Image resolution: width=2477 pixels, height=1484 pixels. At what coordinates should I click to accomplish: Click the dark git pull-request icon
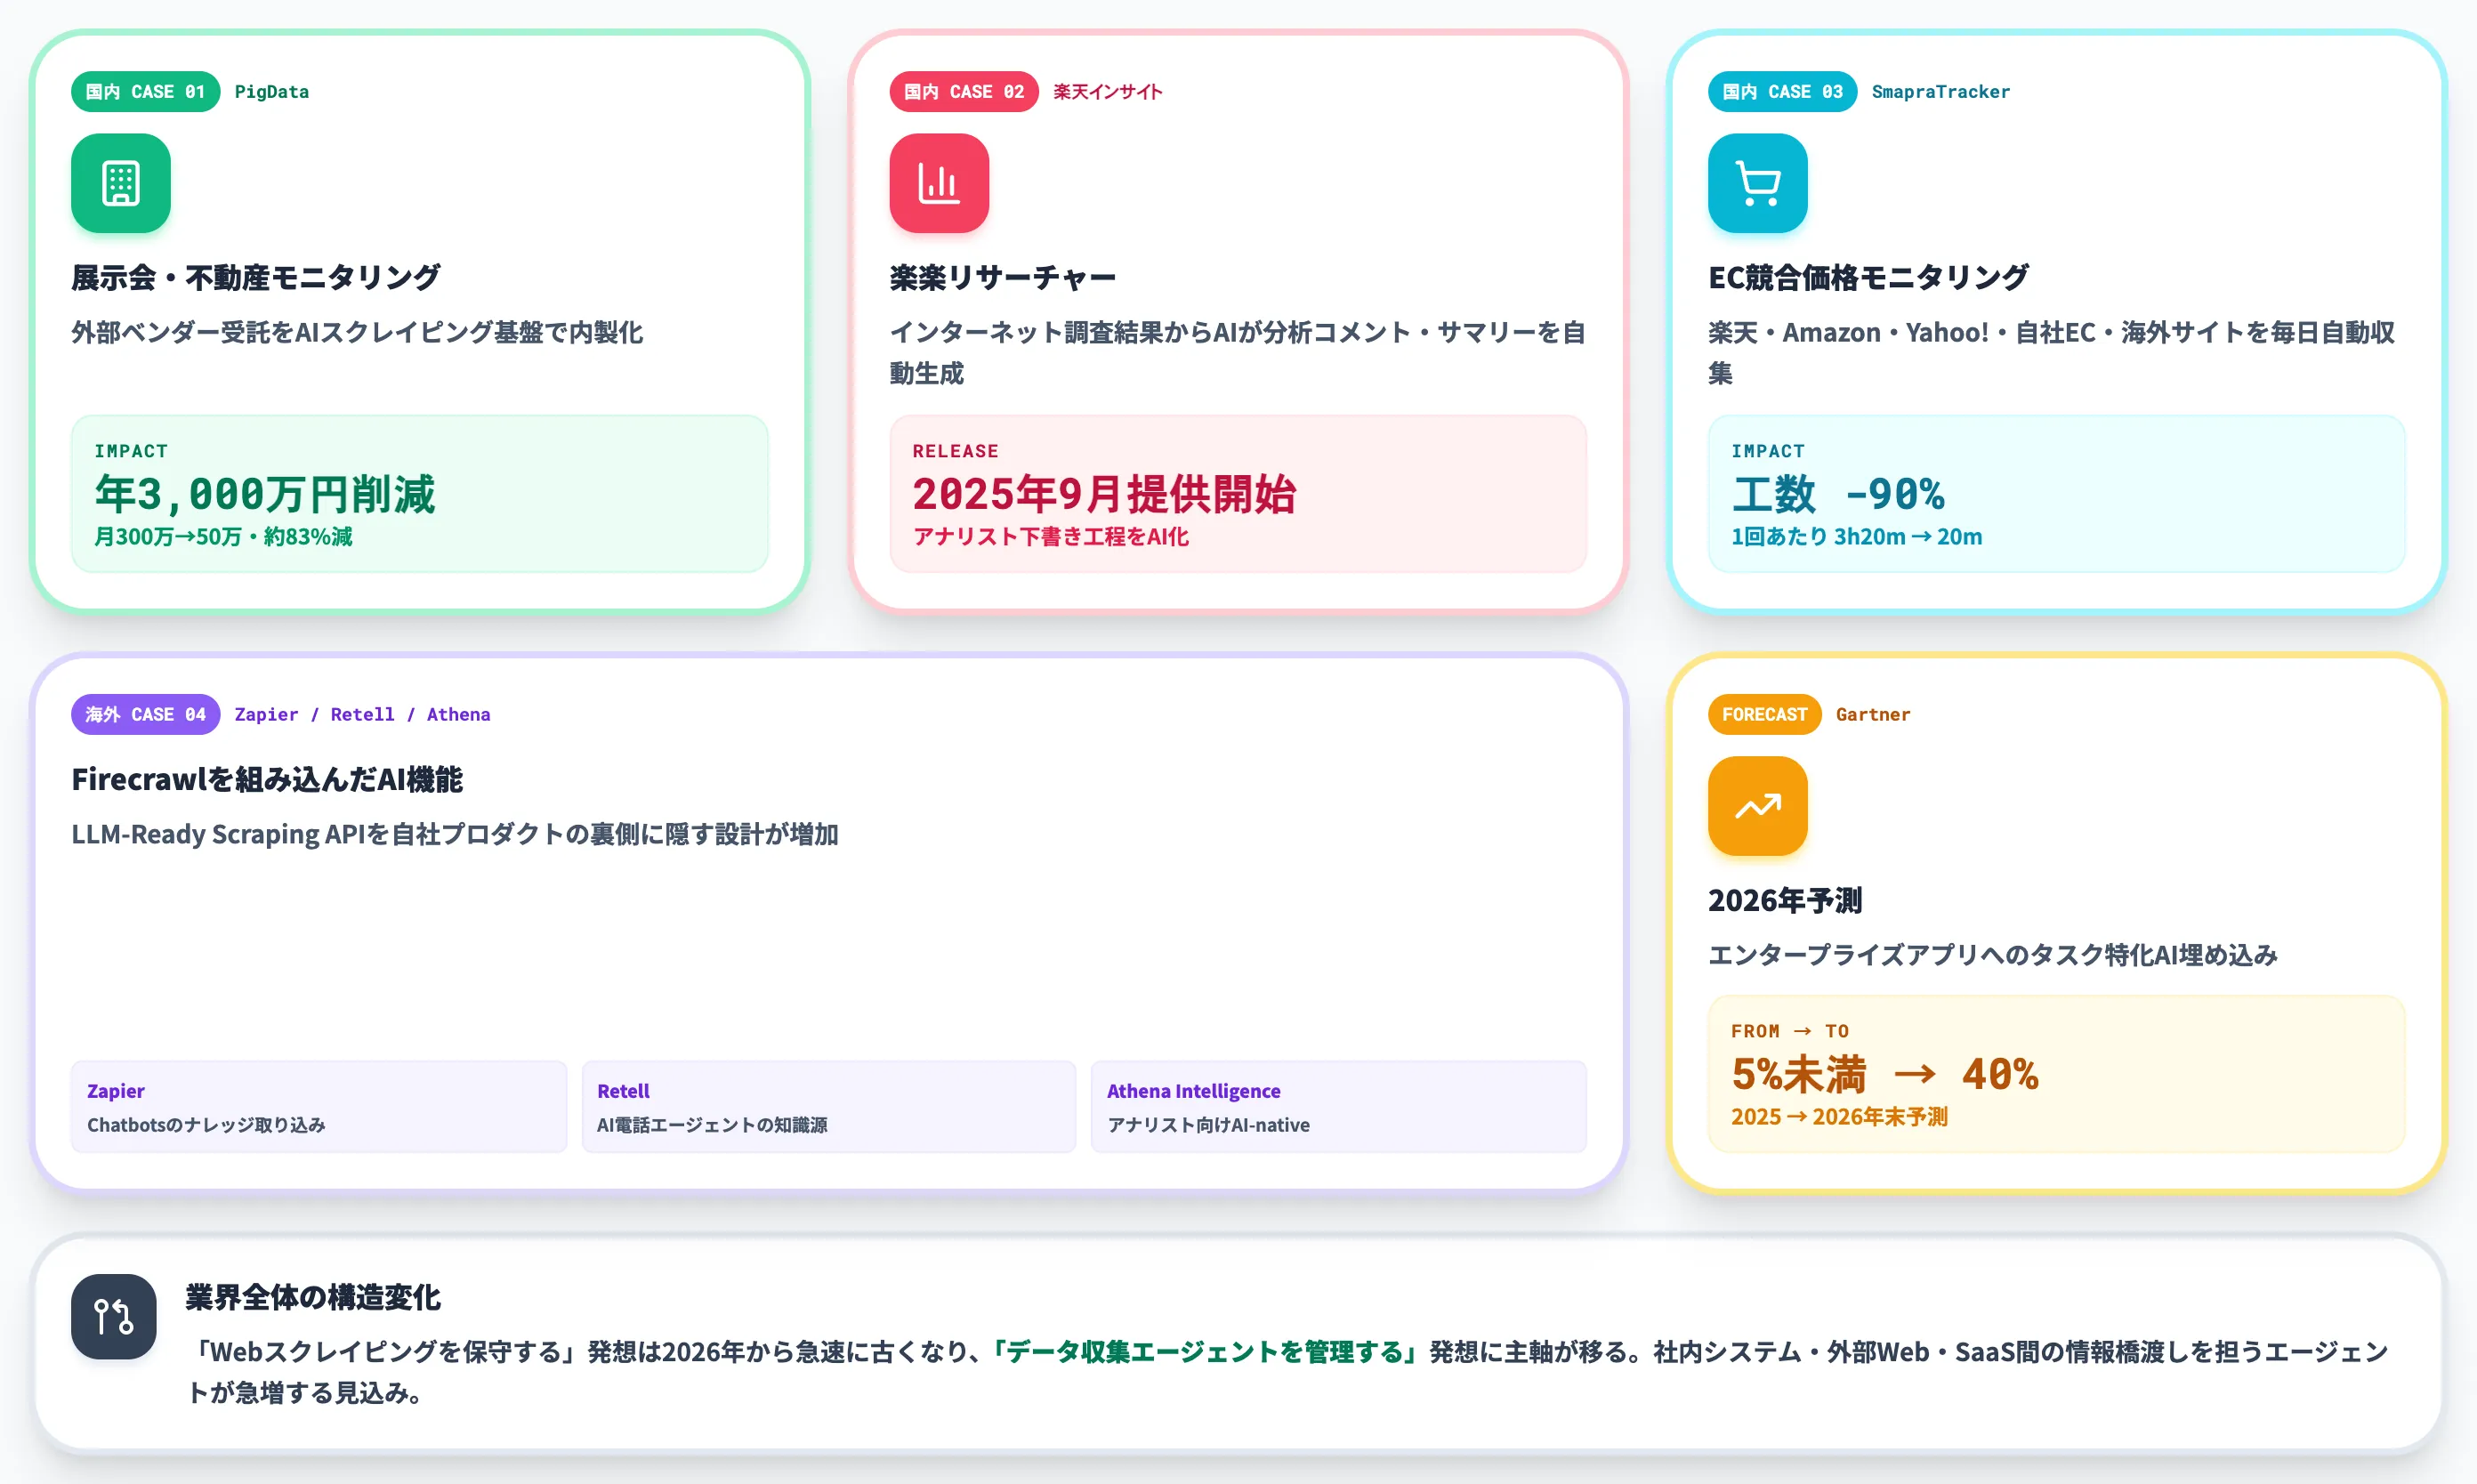[x=113, y=1316]
